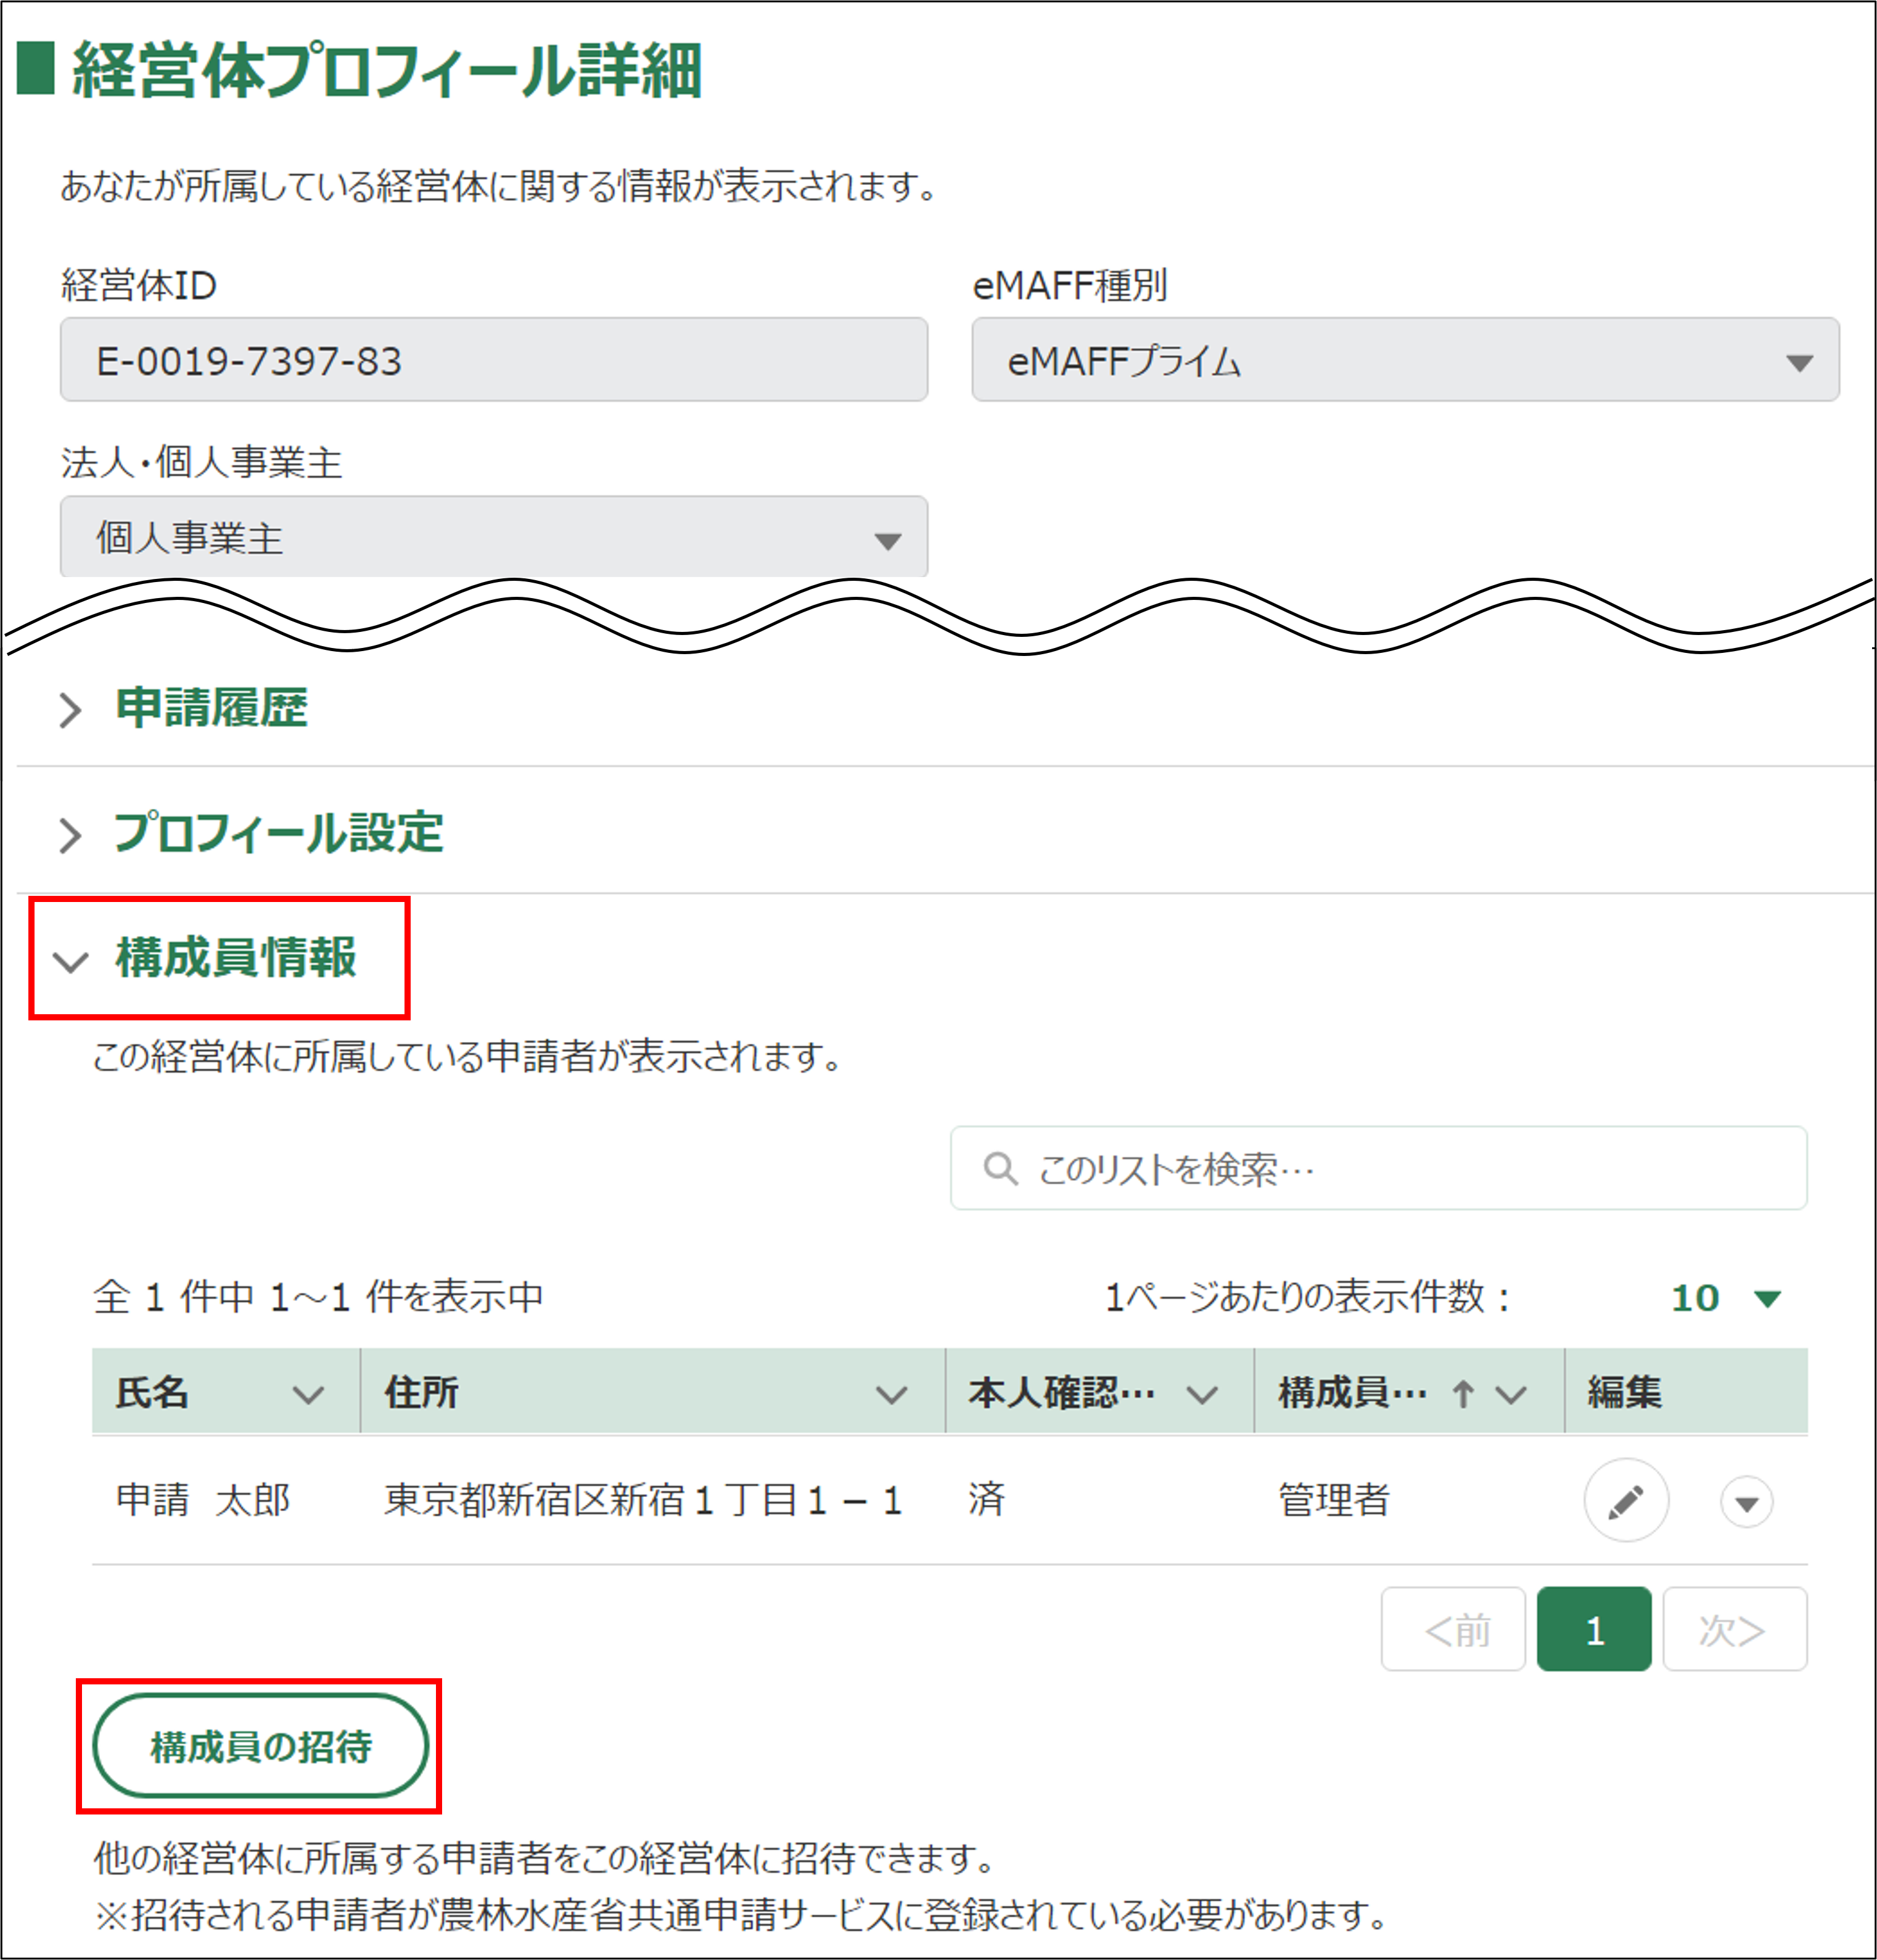Open row action menu arrow beside pencil

(x=1746, y=1503)
